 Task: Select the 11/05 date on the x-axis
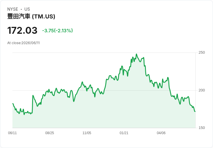[87, 133]
